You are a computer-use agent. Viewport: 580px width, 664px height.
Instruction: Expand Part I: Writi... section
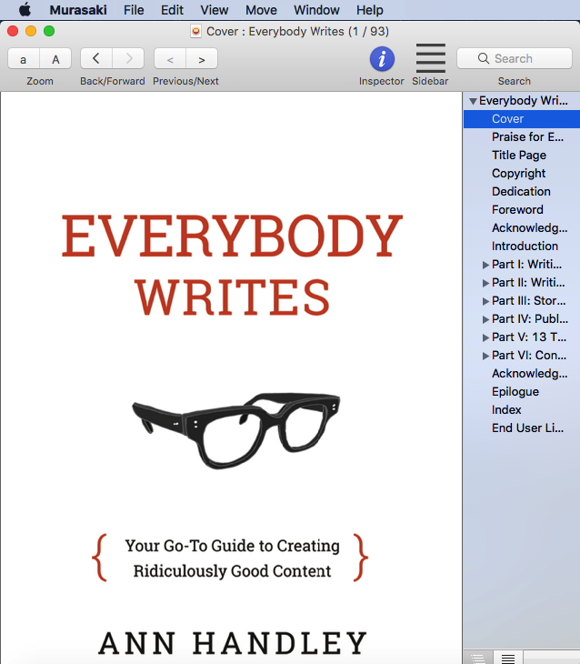pos(485,265)
